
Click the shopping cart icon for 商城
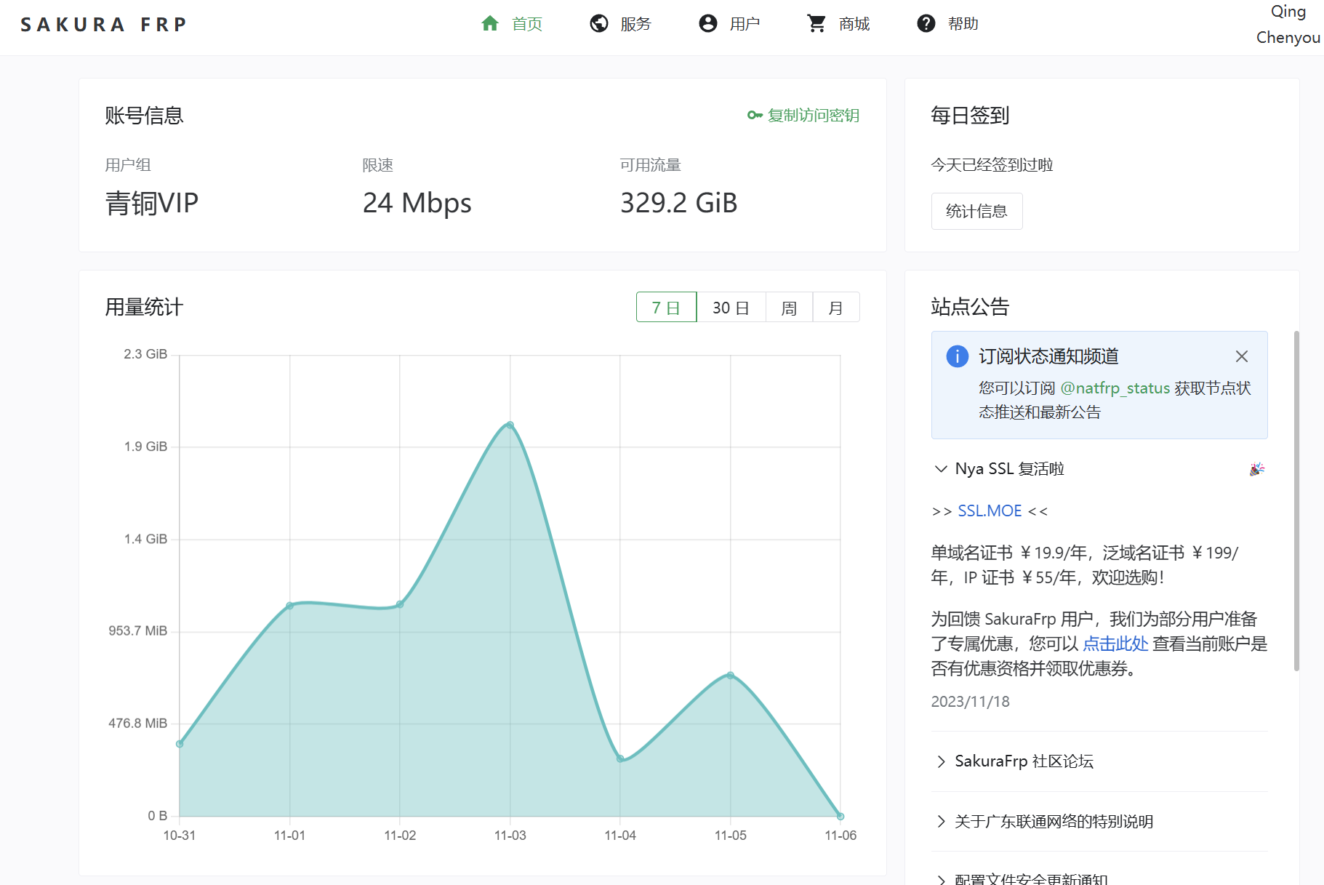tap(817, 24)
